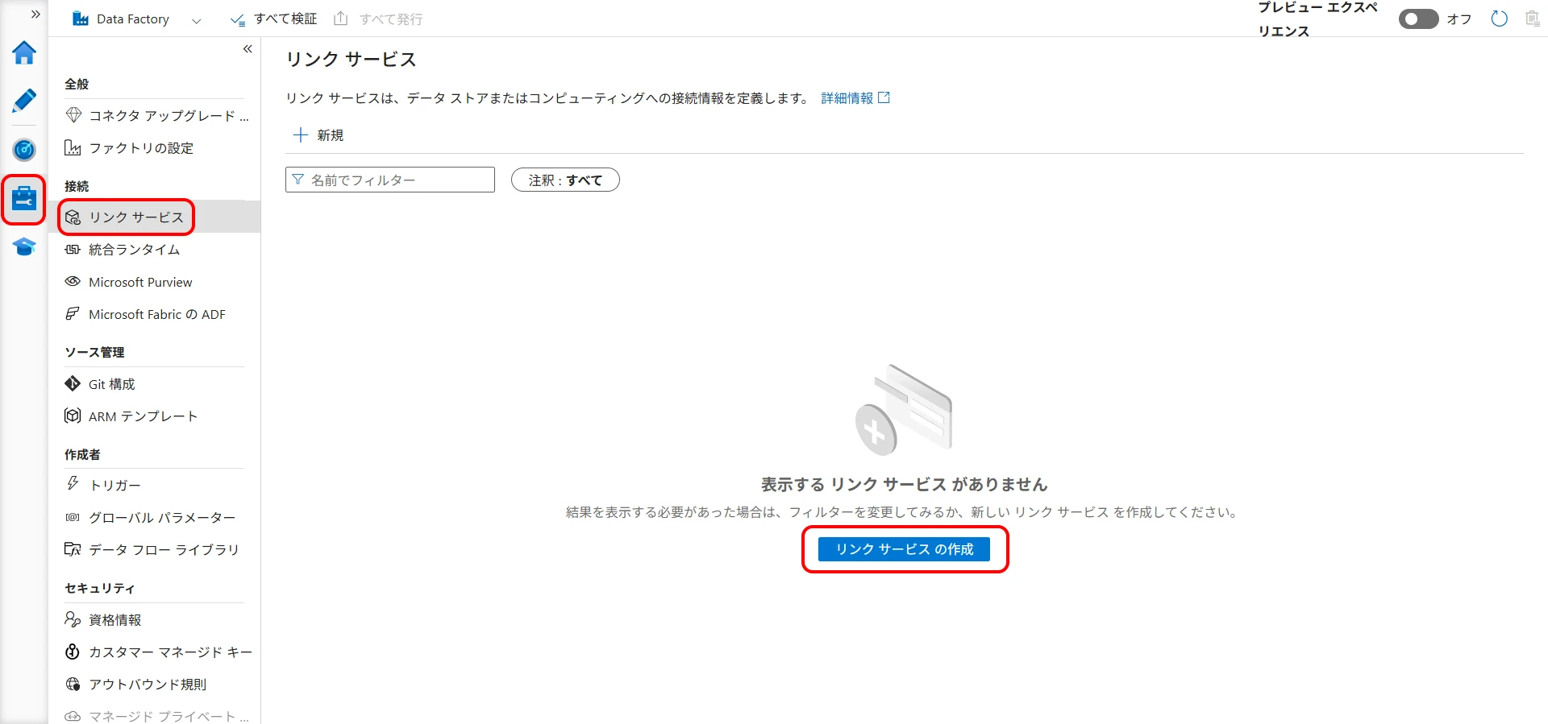Expand the left navigation rail

[35, 14]
